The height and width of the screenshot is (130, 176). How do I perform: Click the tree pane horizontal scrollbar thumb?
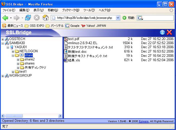click(14, 116)
